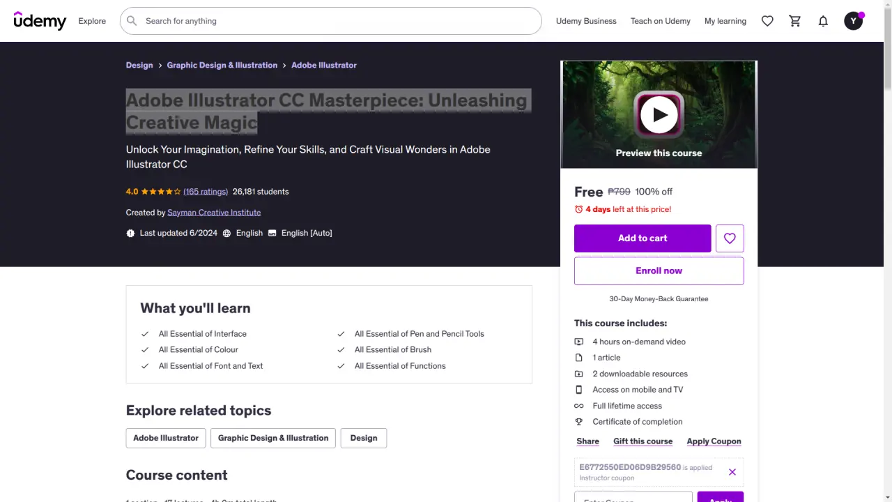The height and width of the screenshot is (502, 892).
Task: Open Teach on Udemy menu item
Action: click(661, 21)
